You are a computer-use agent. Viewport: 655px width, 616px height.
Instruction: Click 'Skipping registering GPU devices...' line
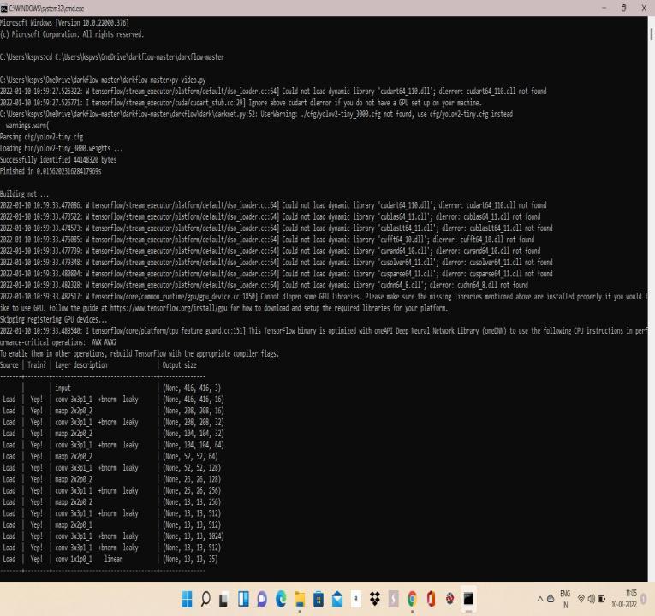click(53, 319)
